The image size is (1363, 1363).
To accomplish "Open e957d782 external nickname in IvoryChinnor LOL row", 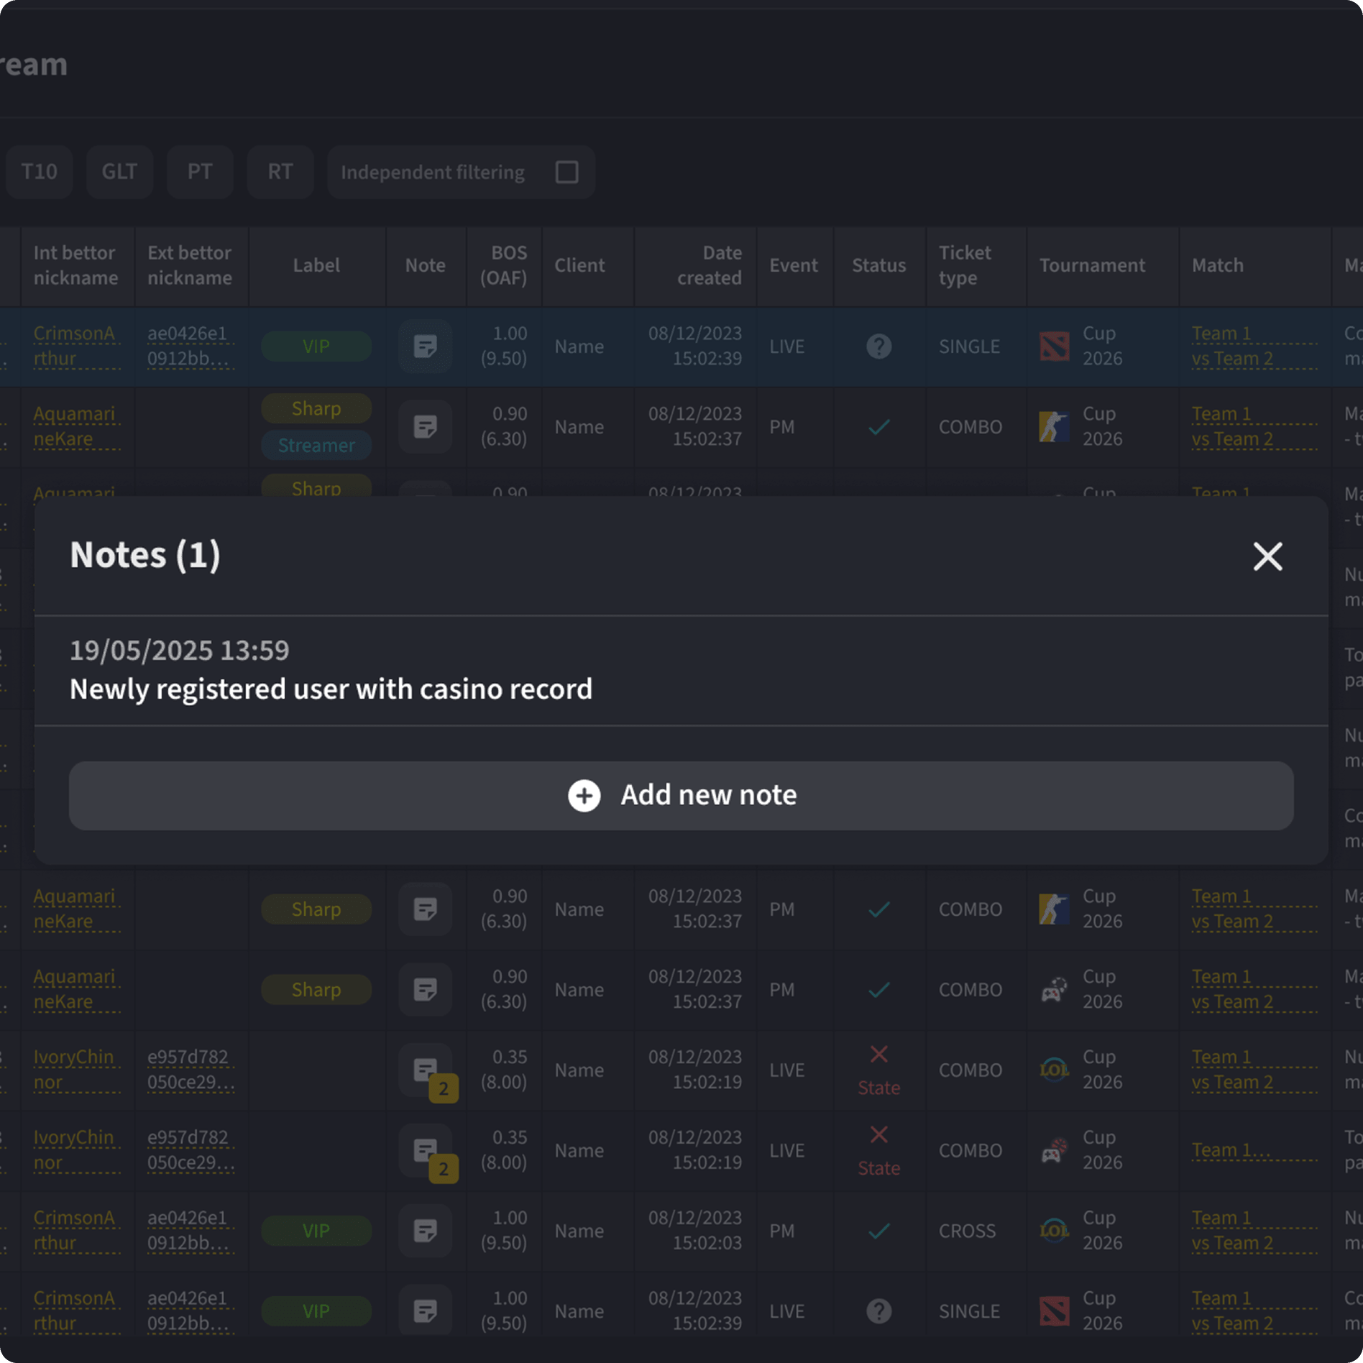I will pos(191,1070).
